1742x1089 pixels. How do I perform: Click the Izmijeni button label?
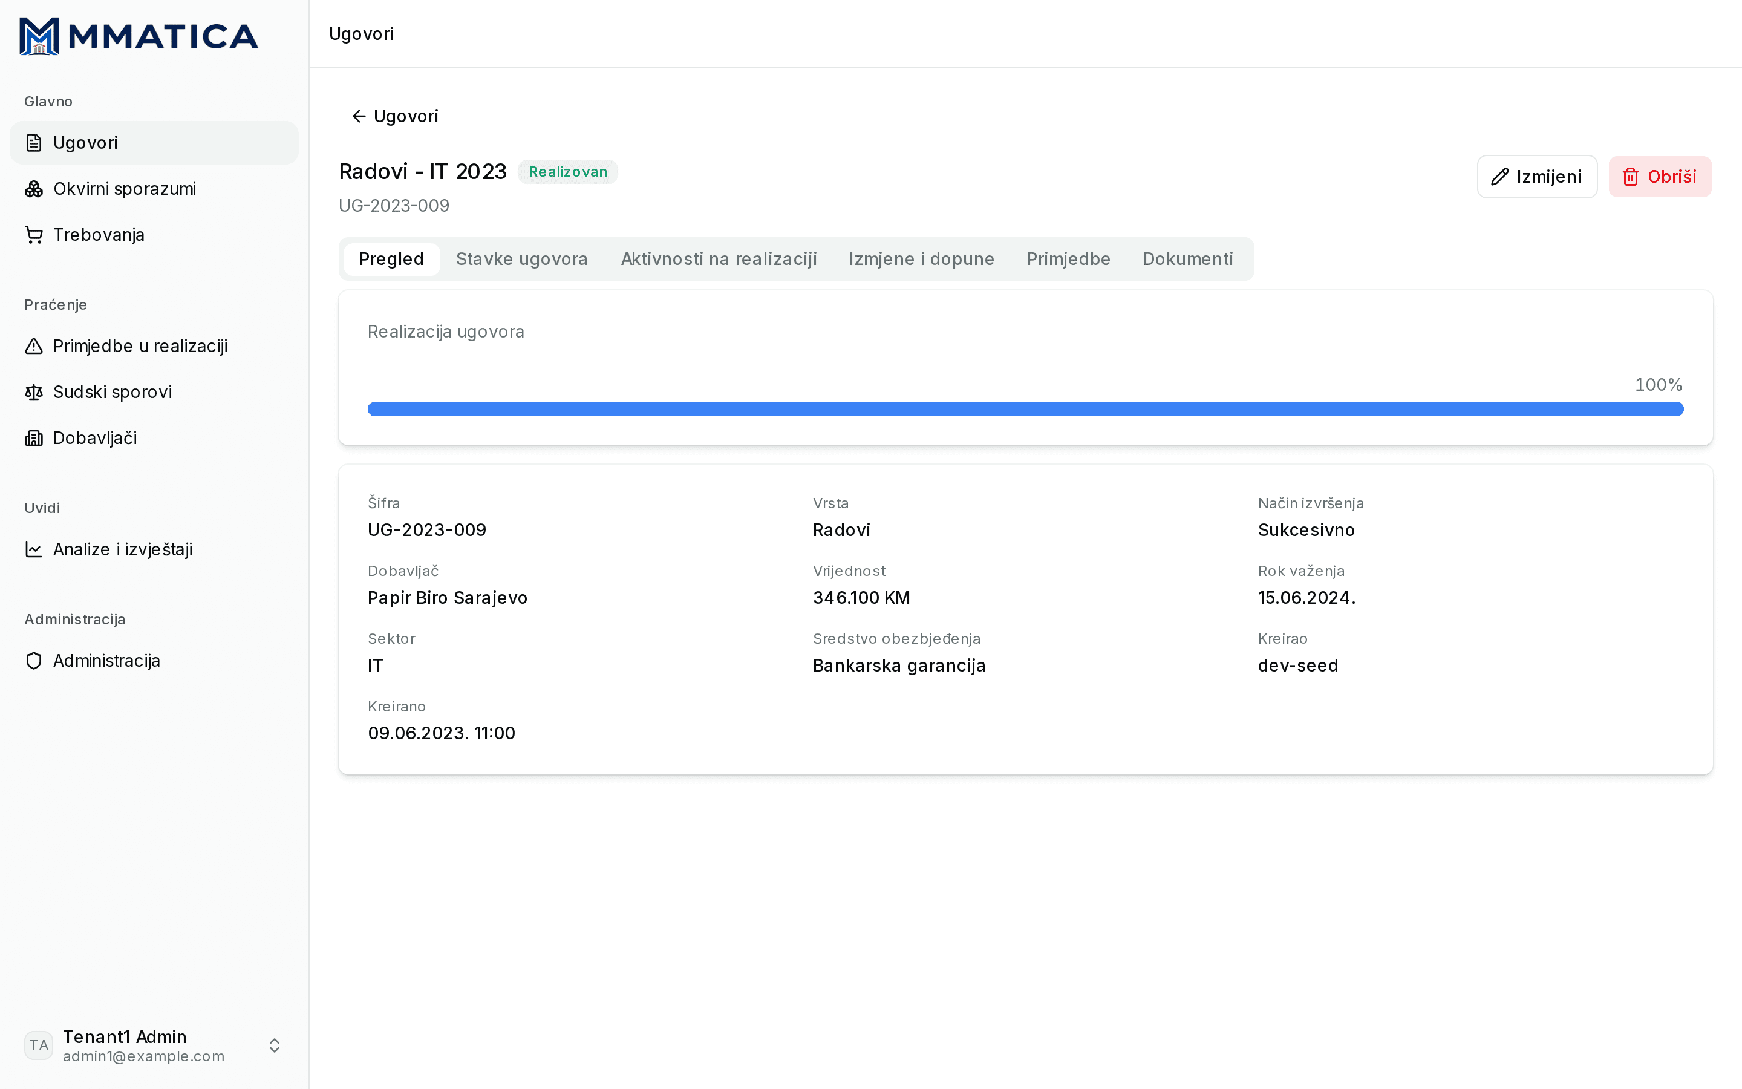[1548, 177]
